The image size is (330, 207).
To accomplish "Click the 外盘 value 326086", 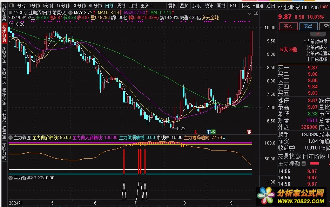I will [x=309, y=127].
